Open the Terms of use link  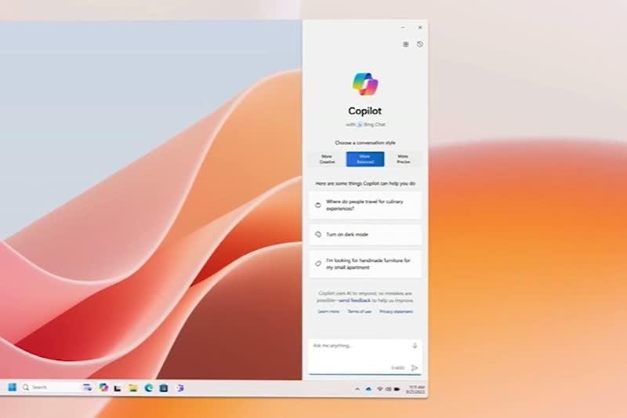tap(360, 311)
